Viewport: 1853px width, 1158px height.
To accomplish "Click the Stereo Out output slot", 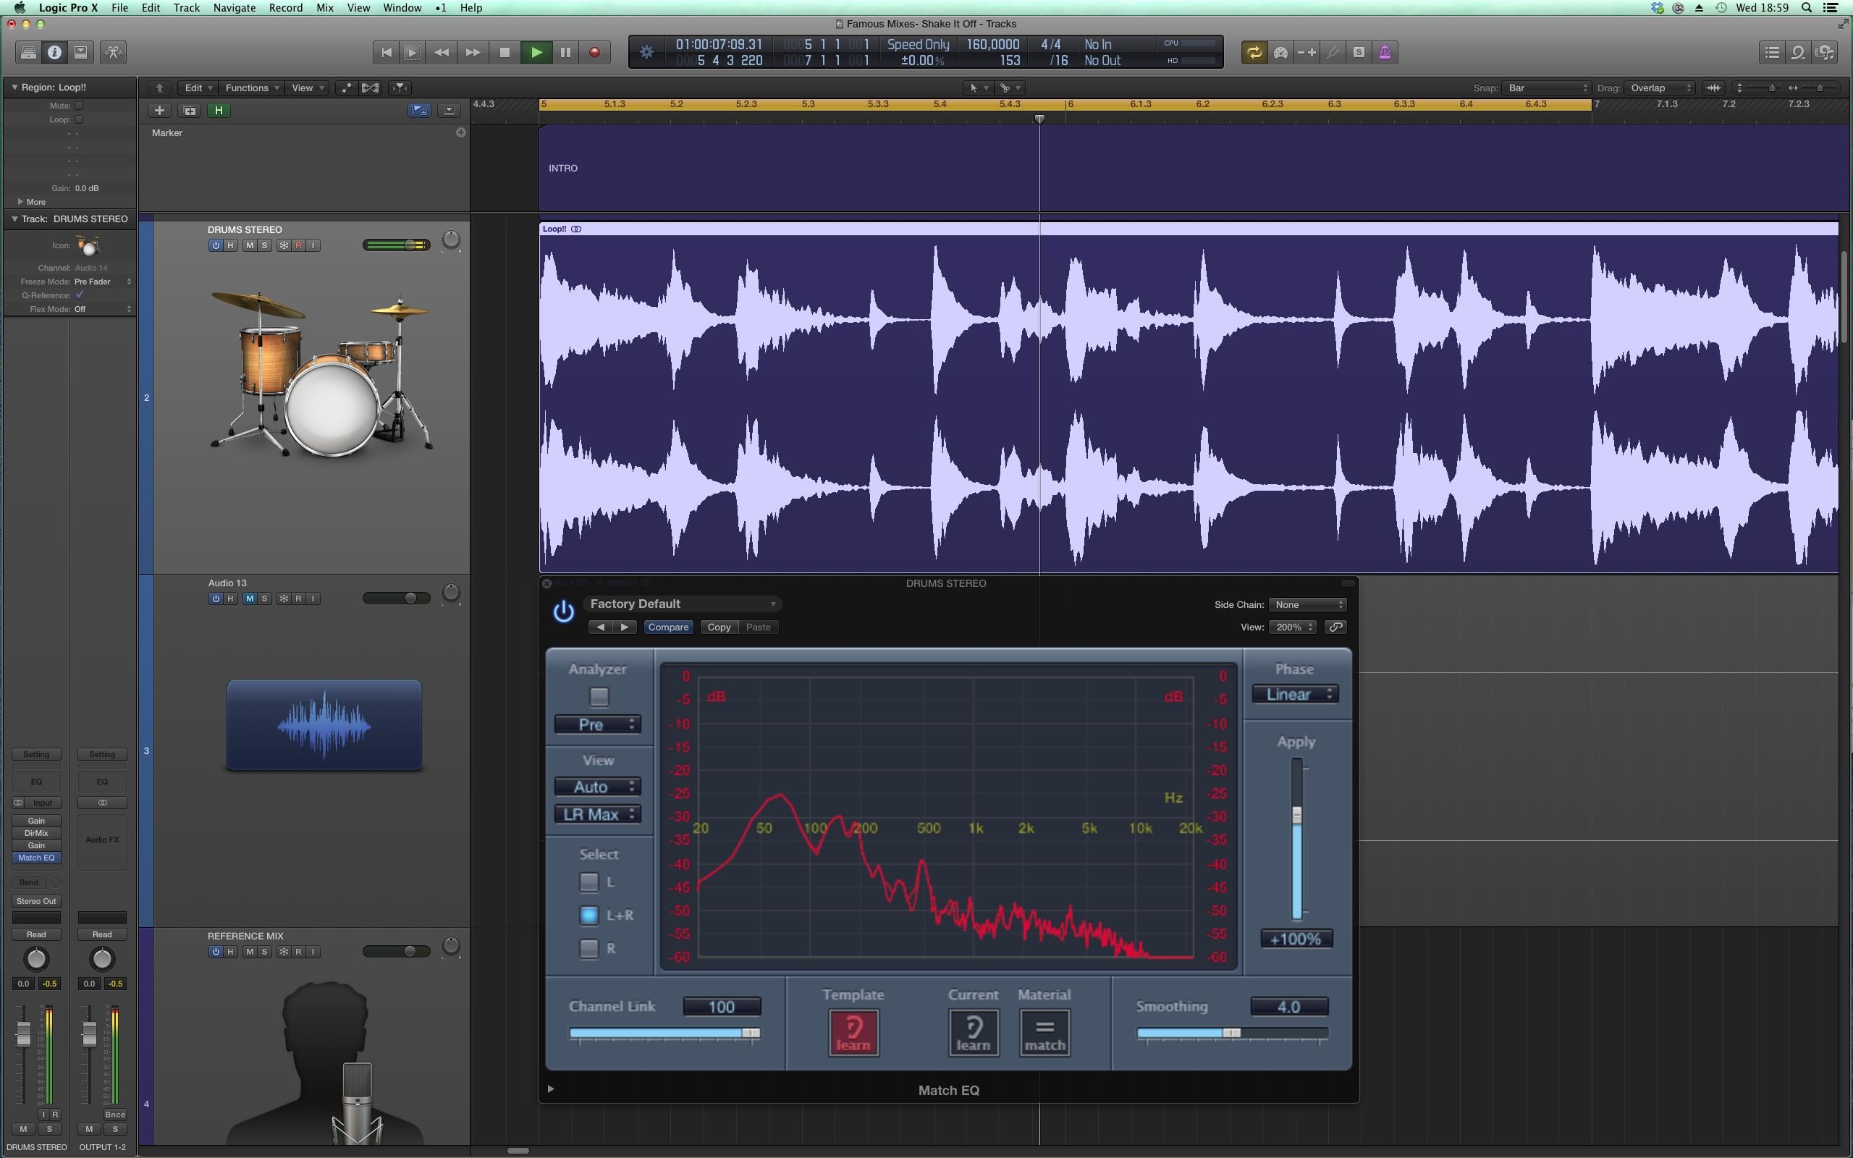I will 36,900.
